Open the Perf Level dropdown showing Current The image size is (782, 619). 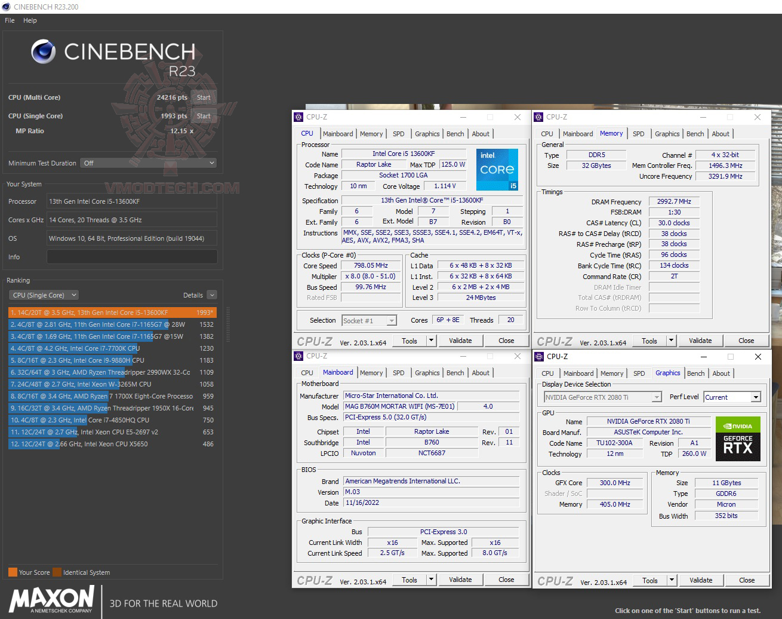[732, 397]
